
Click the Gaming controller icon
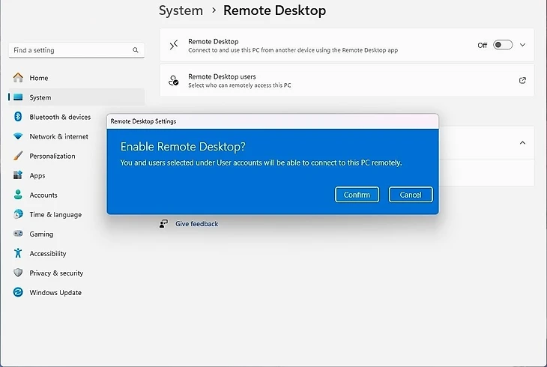pyautogui.click(x=18, y=234)
